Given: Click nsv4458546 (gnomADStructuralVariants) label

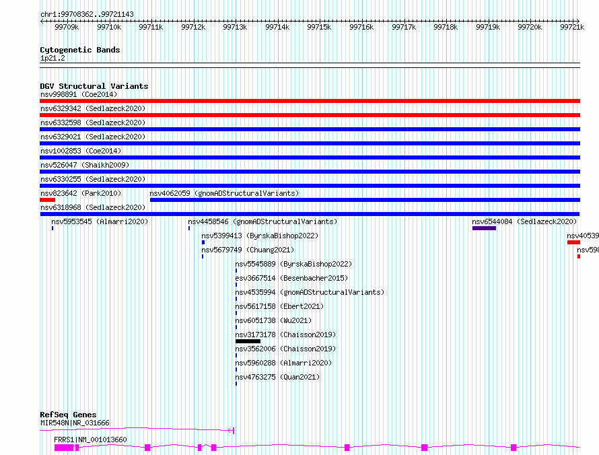Looking at the screenshot, I should pyautogui.click(x=262, y=221).
